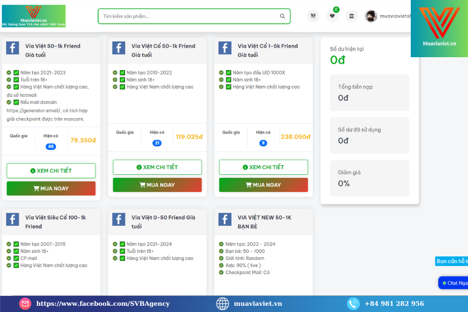View details of Via Việt 50-1k Friend

tap(51, 171)
